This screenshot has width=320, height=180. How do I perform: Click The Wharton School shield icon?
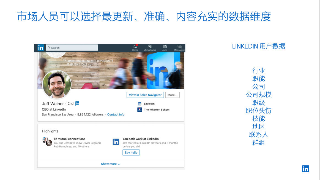click(x=140, y=110)
